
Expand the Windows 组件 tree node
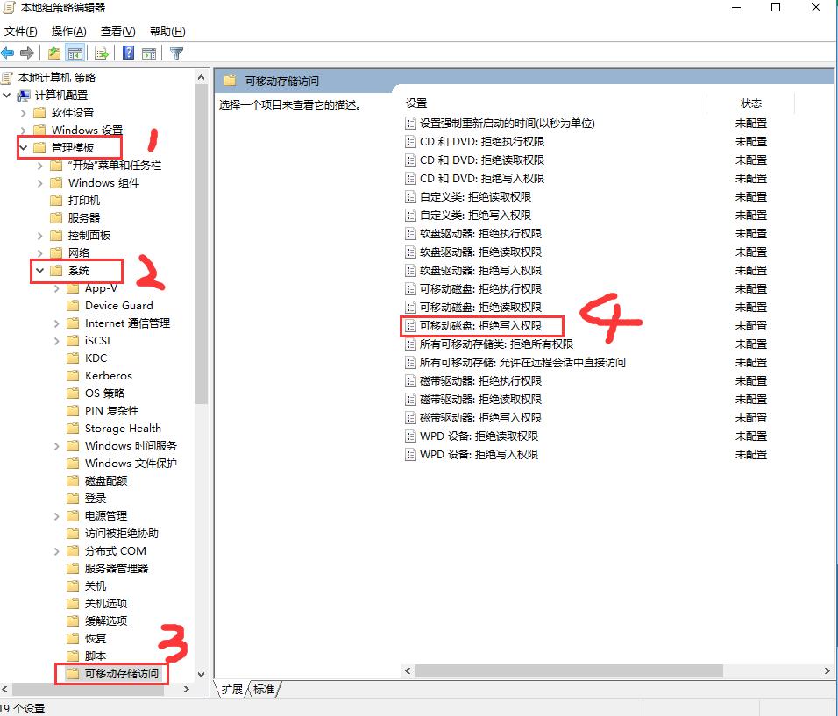(40, 183)
